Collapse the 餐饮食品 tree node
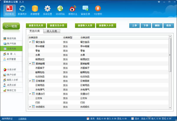 point(30,42)
